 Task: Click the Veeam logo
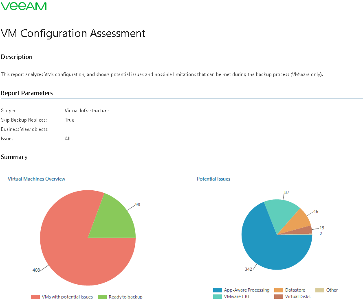(x=24, y=6)
